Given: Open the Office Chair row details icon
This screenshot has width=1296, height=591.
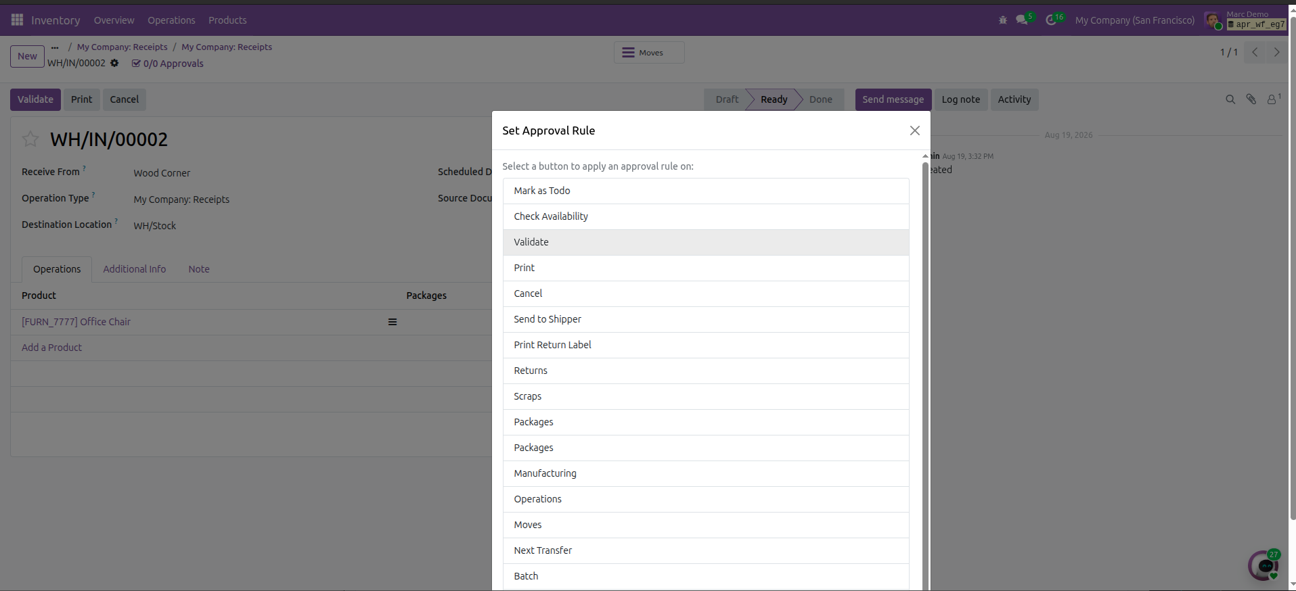Looking at the screenshot, I should pos(393,322).
